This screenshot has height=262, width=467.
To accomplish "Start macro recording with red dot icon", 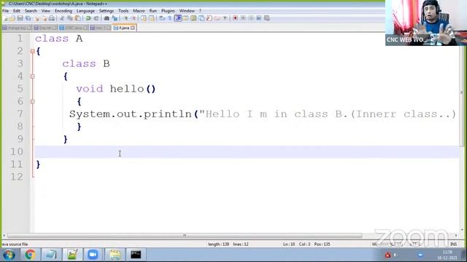I will tap(235, 18).
